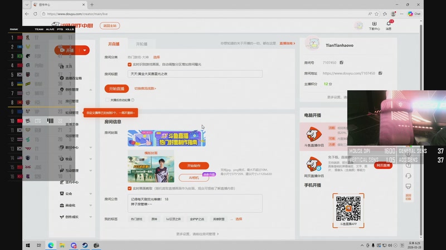Image resolution: width=446 pixels, height=250 pixels.
Task: Open 房间管理 under 创作管理
Action: (72, 101)
